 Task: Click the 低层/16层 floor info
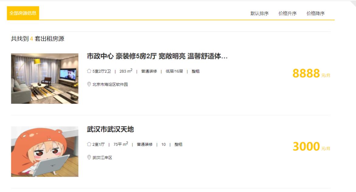[x=174, y=71]
